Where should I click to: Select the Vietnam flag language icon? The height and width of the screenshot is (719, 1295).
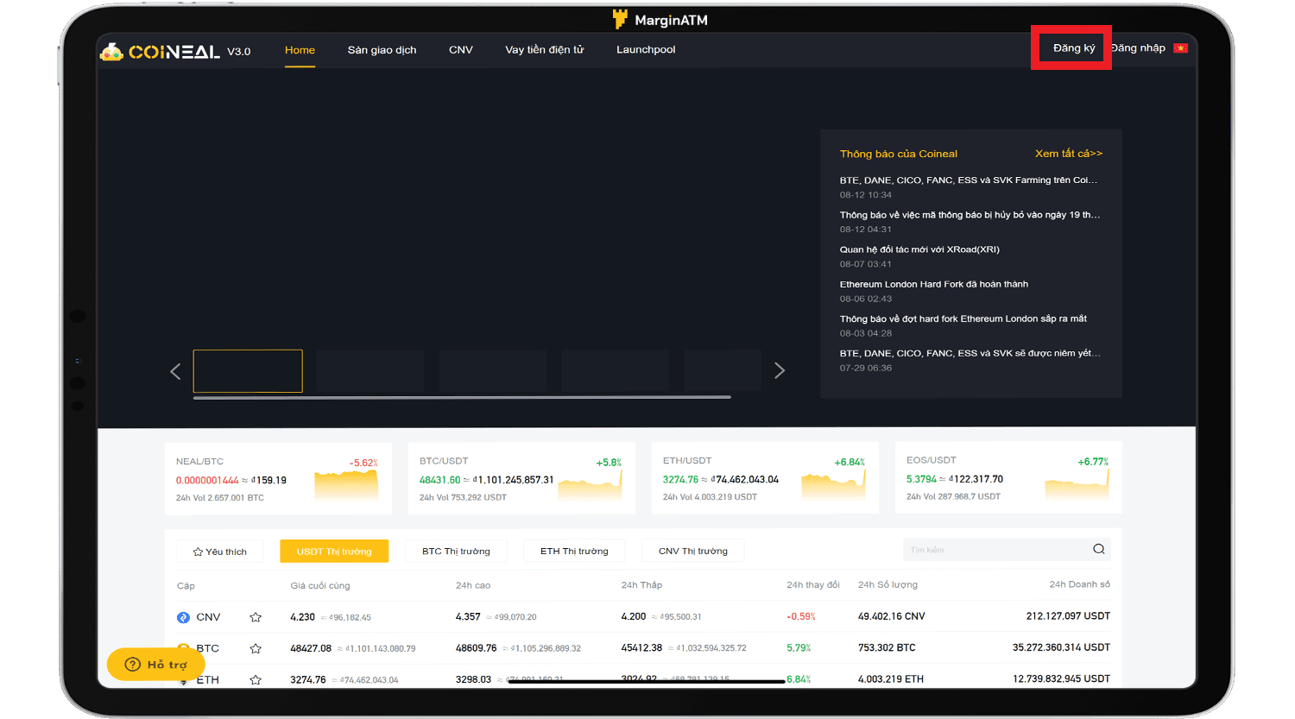1180,48
